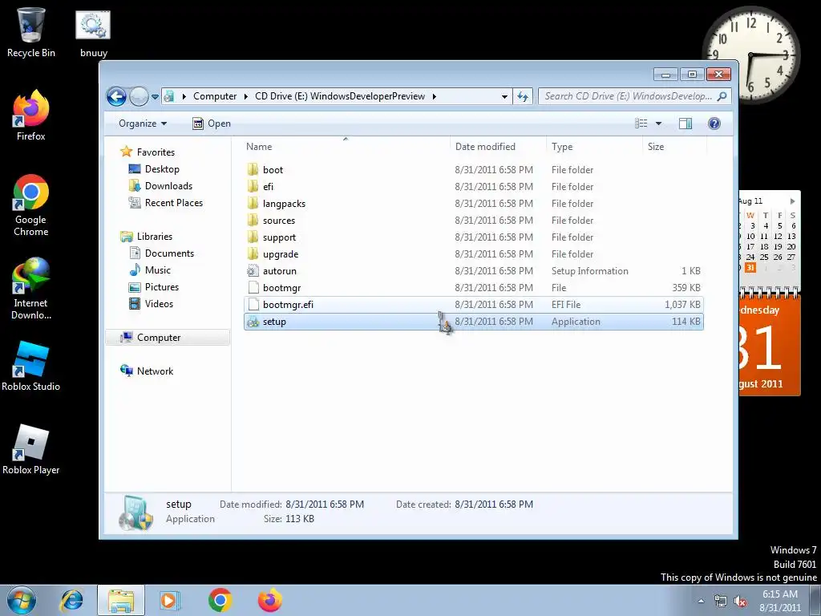Show hidden tray icons arrow
Viewport: 821px width, 616px height.
pos(701,601)
